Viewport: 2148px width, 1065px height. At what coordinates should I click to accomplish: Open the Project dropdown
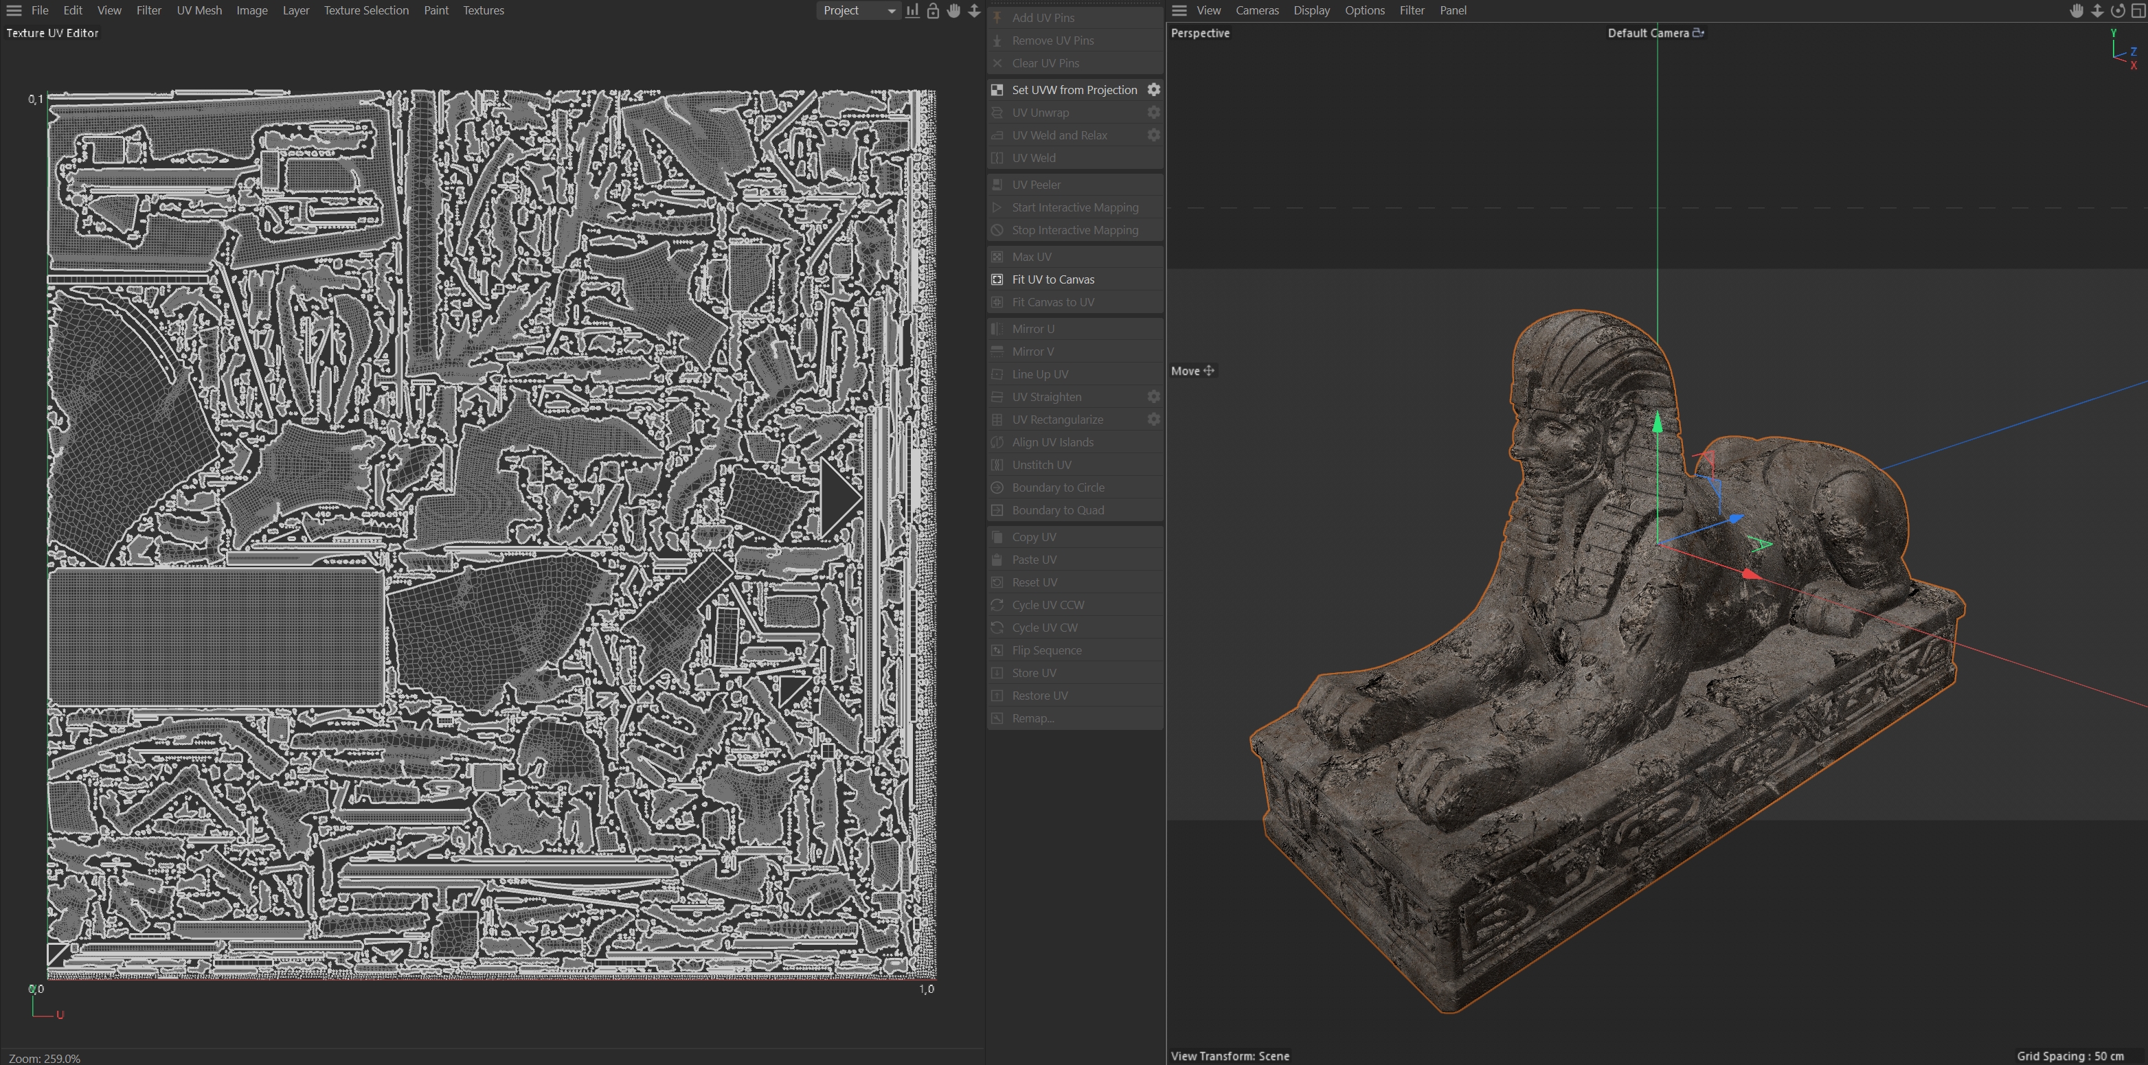point(858,11)
